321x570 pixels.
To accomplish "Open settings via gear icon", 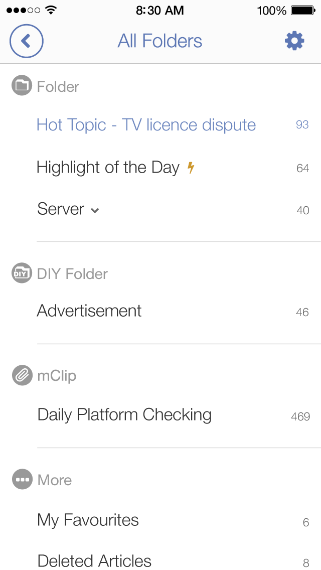I will pos(294,41).
